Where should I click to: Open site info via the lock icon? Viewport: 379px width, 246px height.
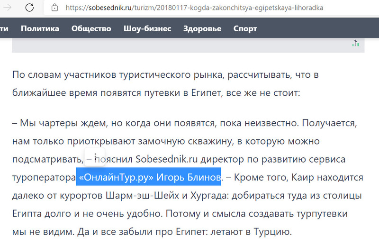[54, 8]
